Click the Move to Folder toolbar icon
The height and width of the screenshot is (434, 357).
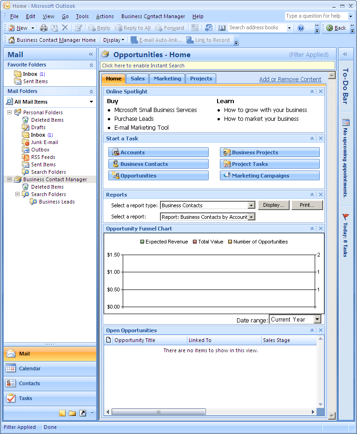tap(54, 28)
